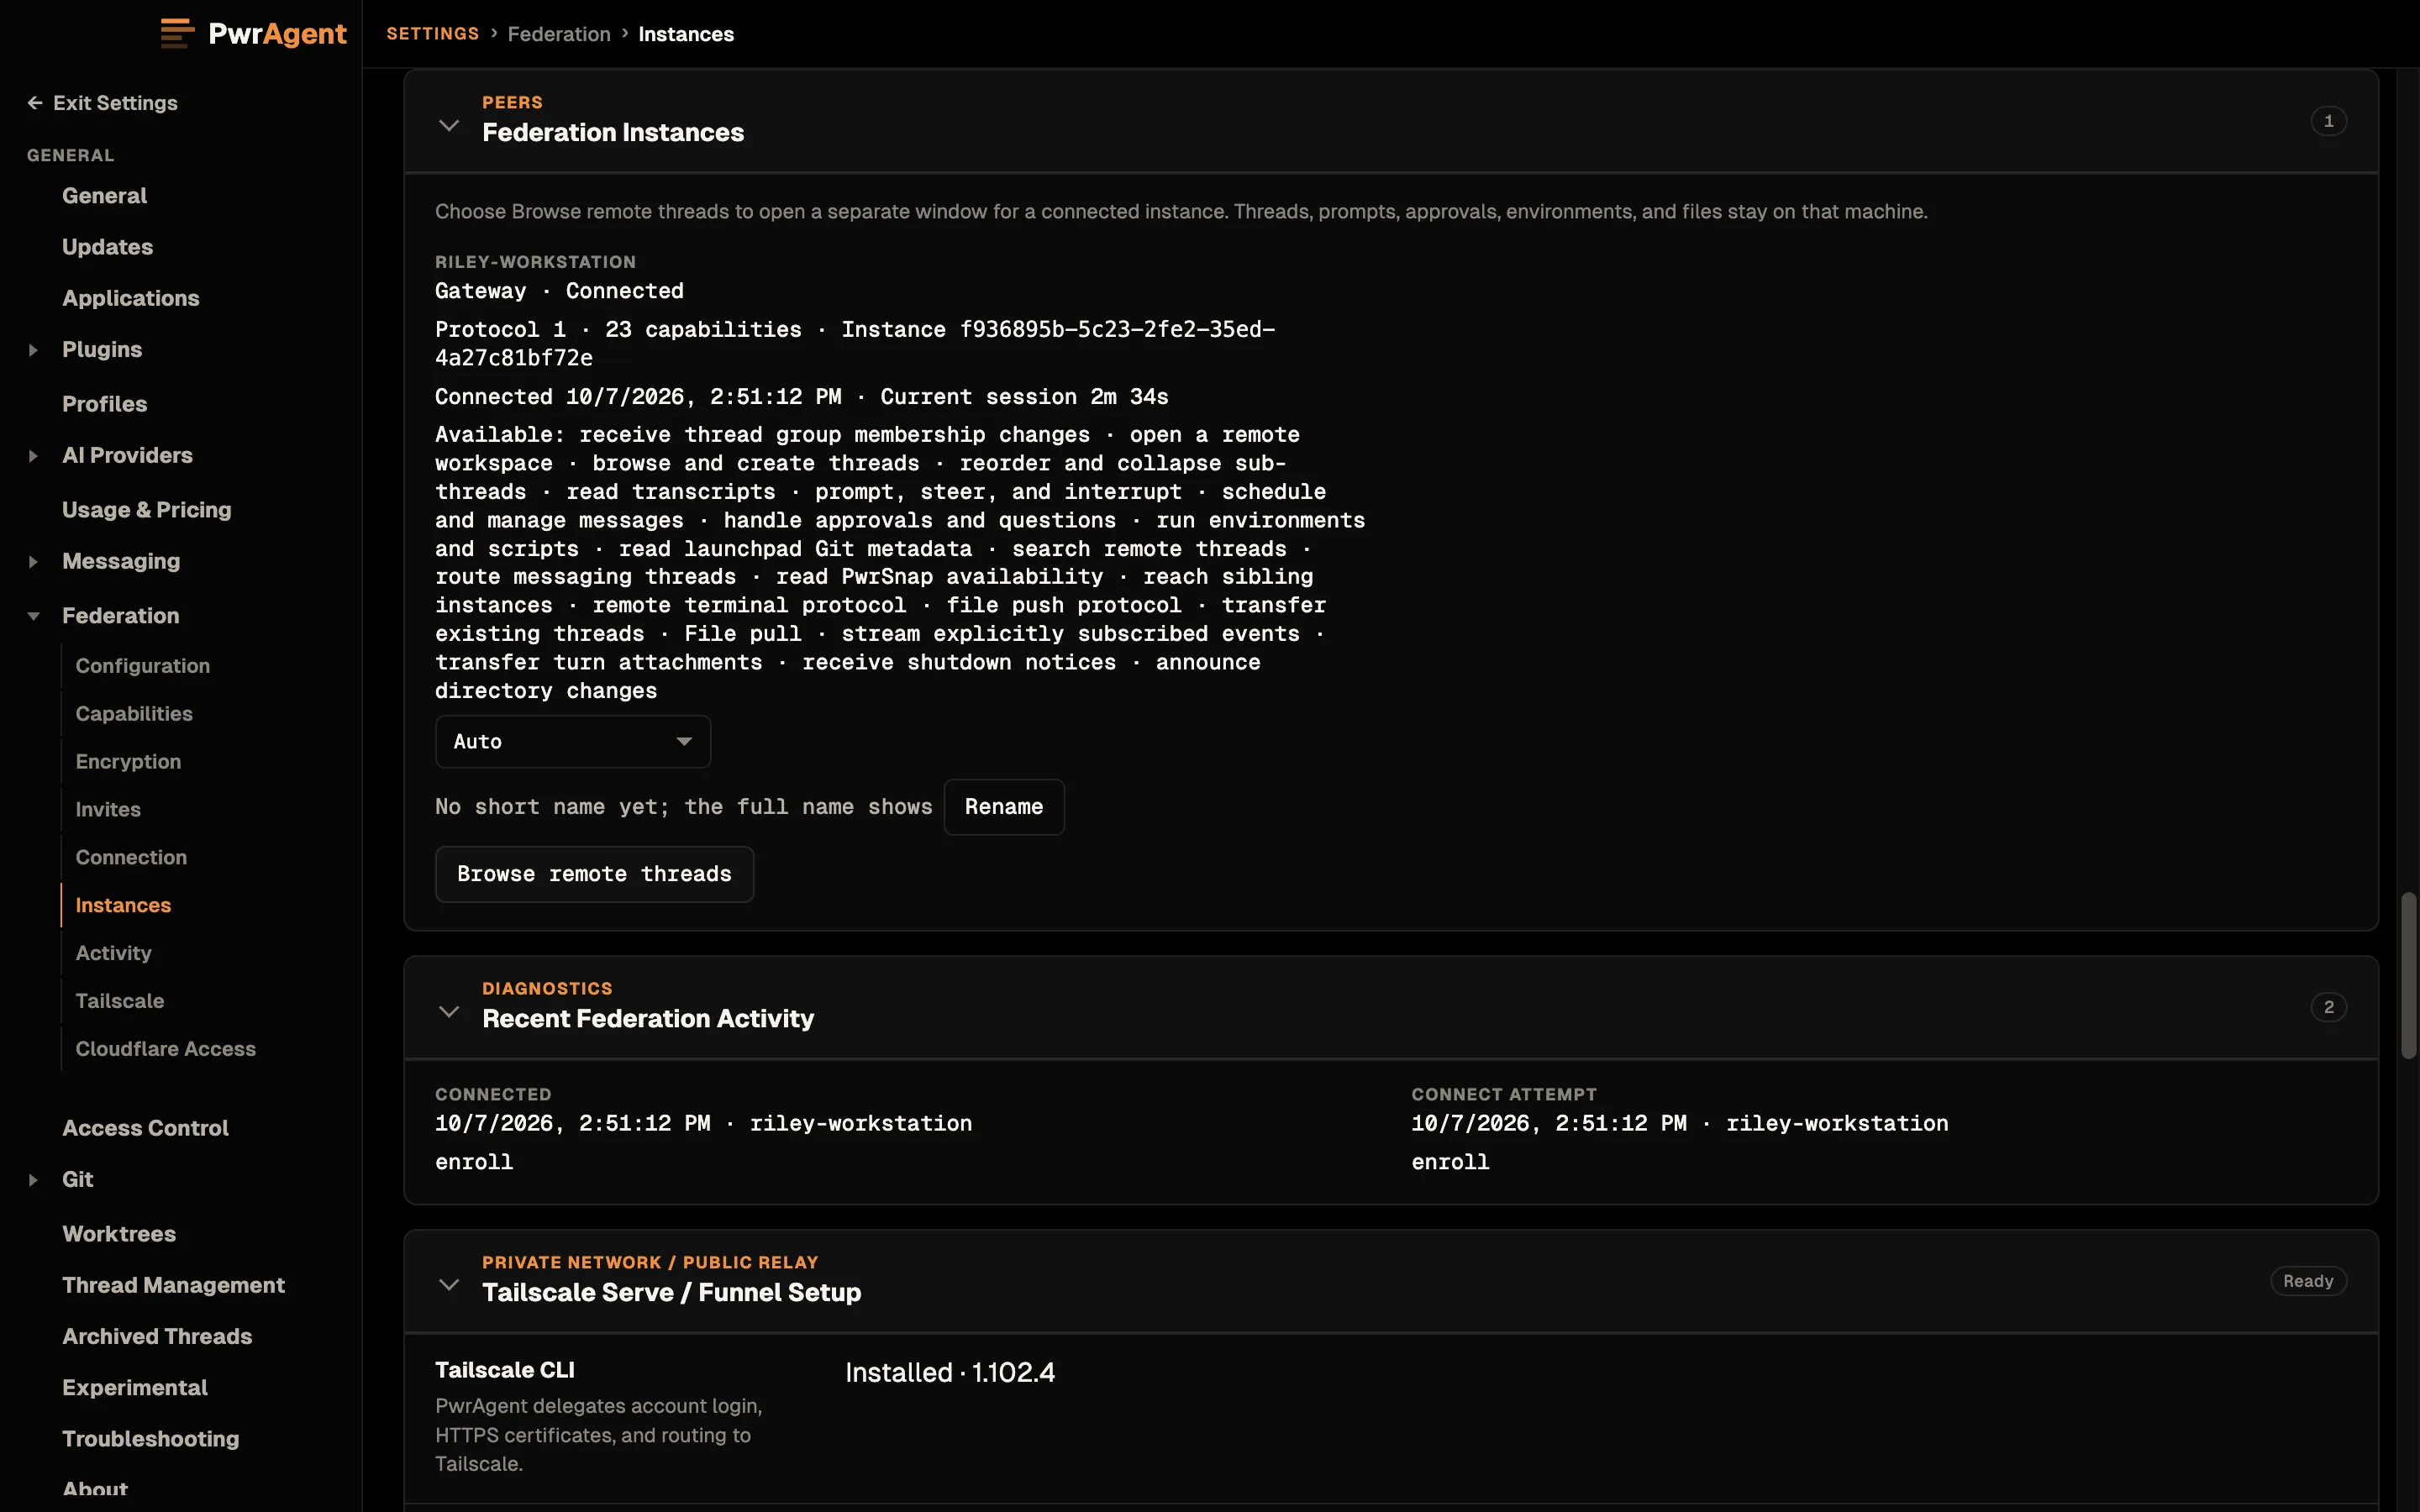Collapse the Federation Instances panel chevron
This screenshot has width=2420, height=1512.
[449, 125]
